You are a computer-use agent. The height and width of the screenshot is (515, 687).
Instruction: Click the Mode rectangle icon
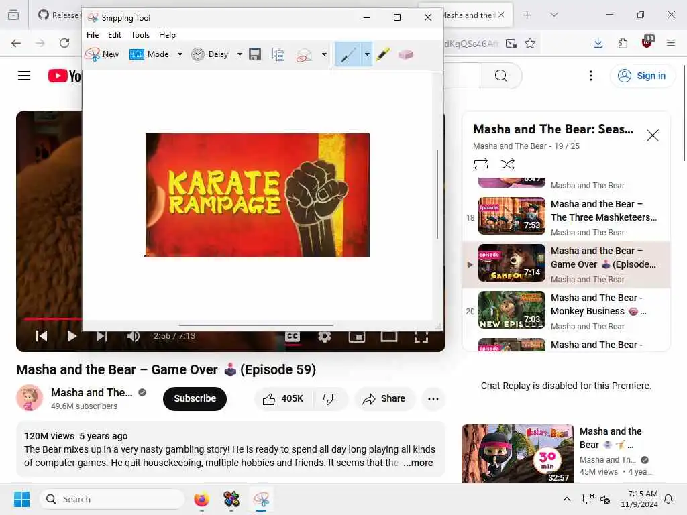coord(137,54)
